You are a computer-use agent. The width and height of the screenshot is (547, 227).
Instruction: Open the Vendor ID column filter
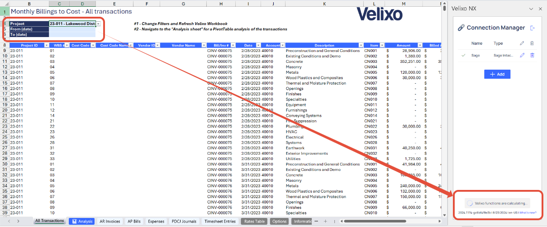158,45
